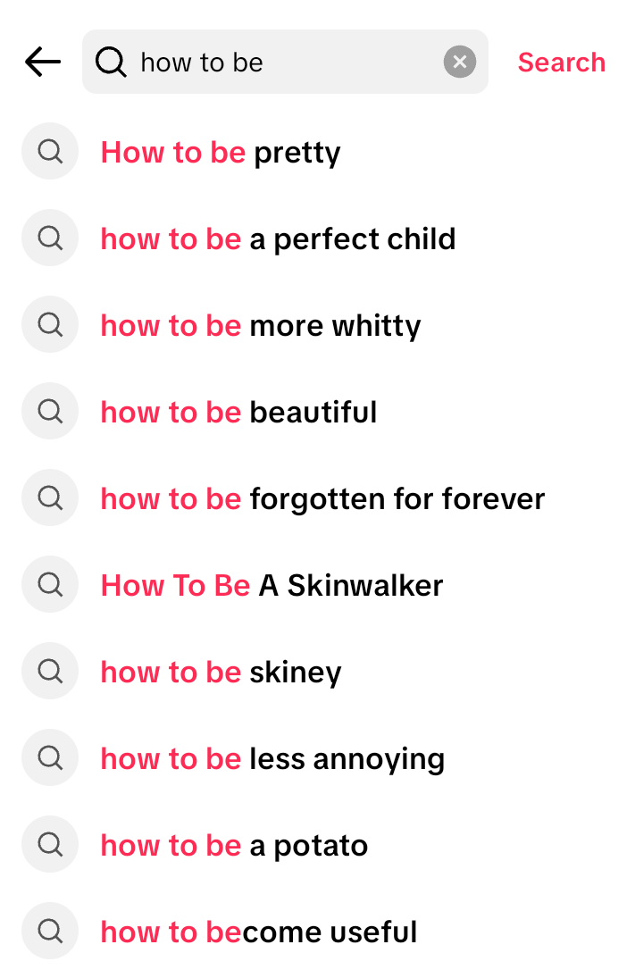Open 'How To Be A Skinwalker' suggestion
Screen dimensions: 635x978
272,586
